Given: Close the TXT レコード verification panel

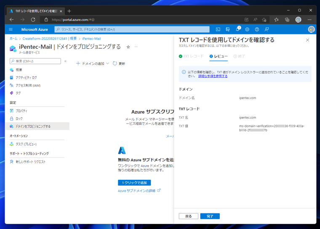Looking at the screenshot, I should coord(307,40).
